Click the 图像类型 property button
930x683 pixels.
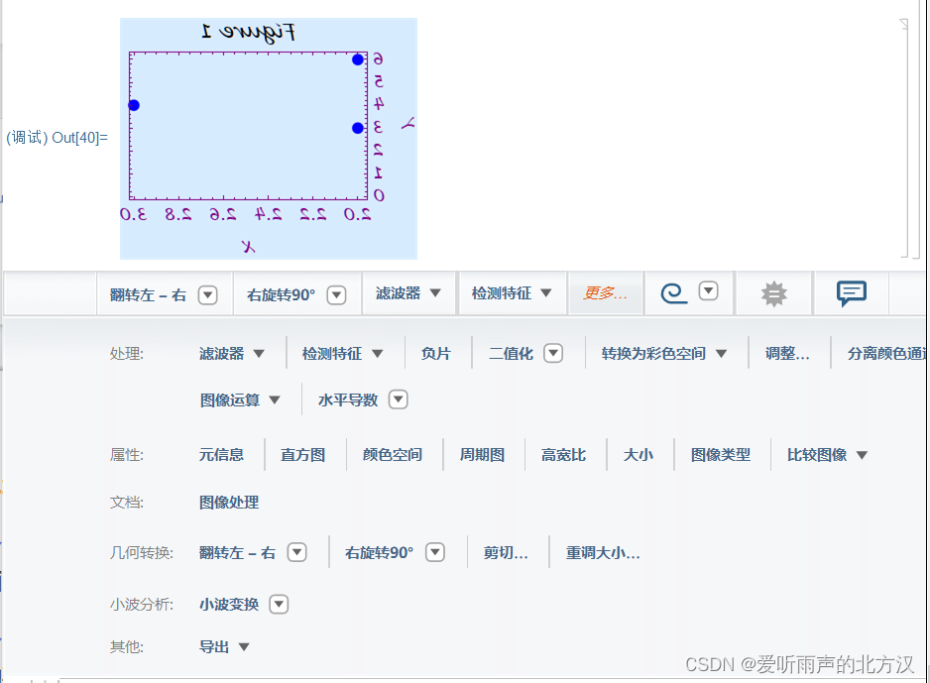tap(721, 455)
